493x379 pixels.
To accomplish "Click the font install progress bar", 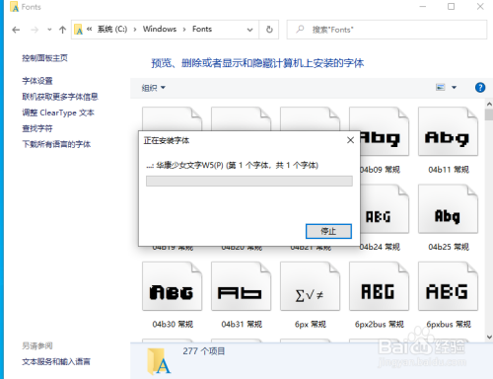I will [249, 181].
